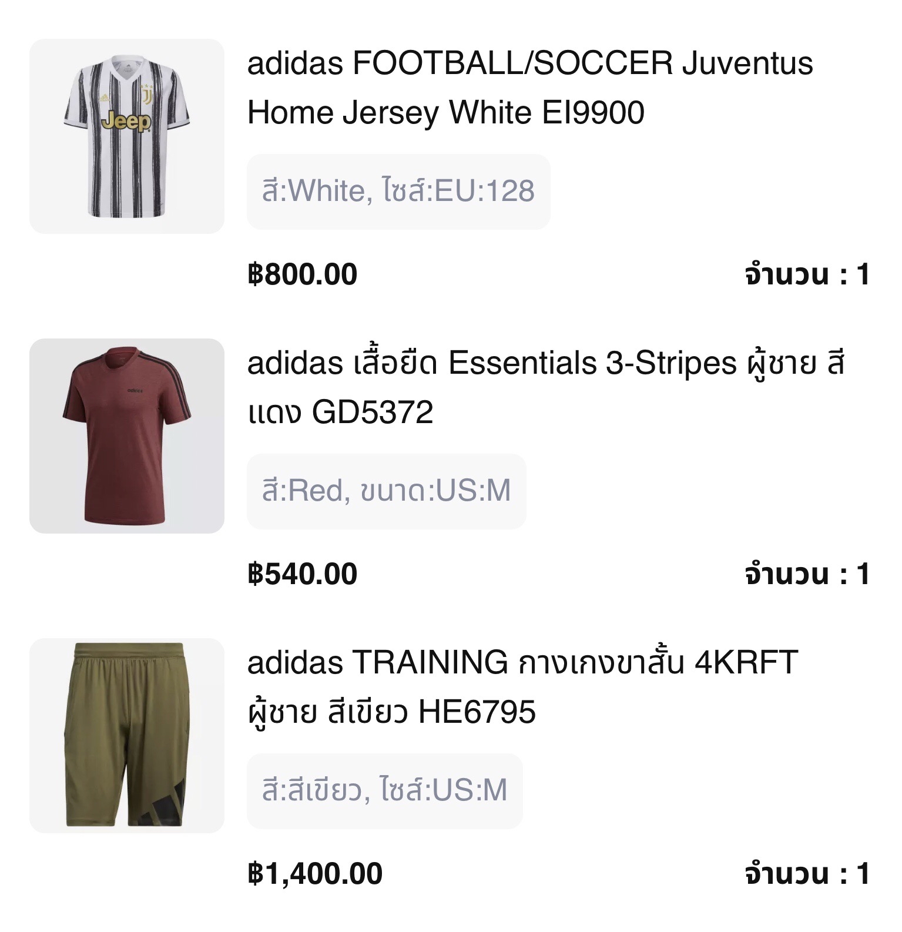
Task: Click the shorts quantity จำนวน : 1 label
Action: (807, 874)
